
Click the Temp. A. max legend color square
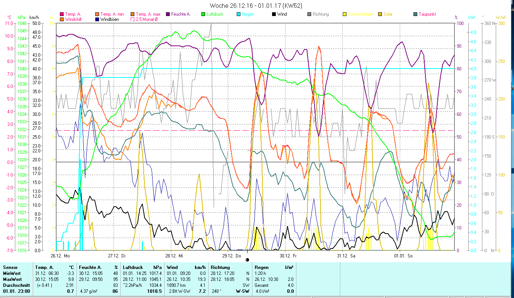(x=133, y=15)
